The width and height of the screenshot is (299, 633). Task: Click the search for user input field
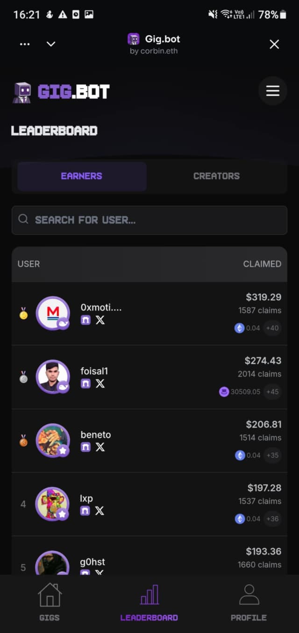149,220
